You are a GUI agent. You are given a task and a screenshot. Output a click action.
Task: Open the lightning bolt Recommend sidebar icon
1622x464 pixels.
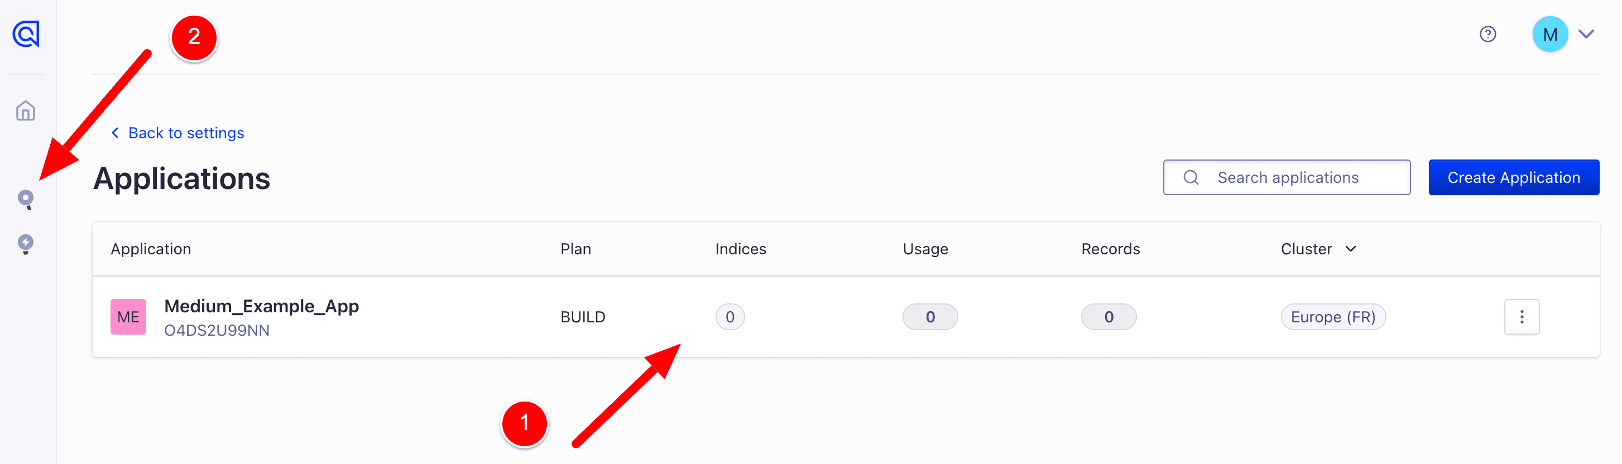pyautogui.click(x=26, y=243)
